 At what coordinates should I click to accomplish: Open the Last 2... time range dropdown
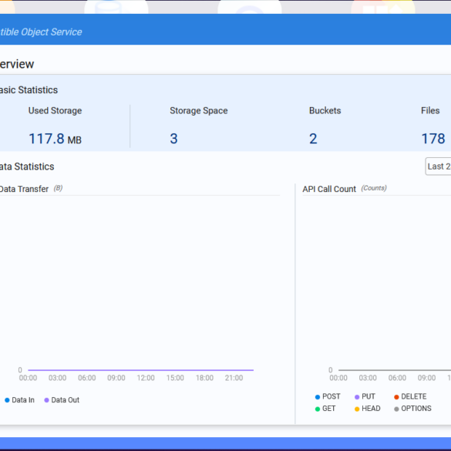[x=438, y=167]
